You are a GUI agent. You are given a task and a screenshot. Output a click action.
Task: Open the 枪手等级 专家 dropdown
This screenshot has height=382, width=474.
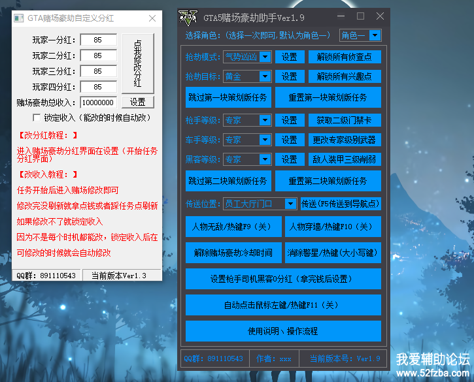pos(265,120)
